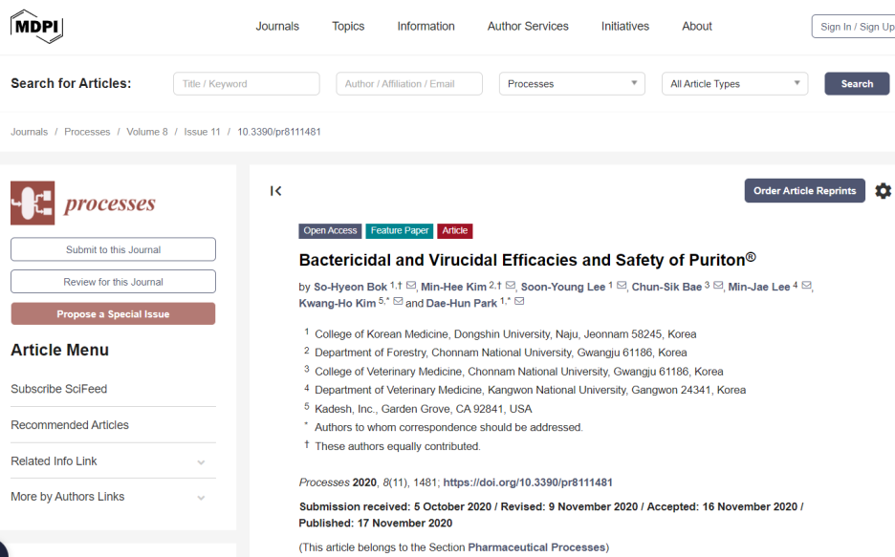Open Volume 8 breadcrumb link
Viewport: 895px width, 557px height.
pyautogui.click(x=147, y=132)
